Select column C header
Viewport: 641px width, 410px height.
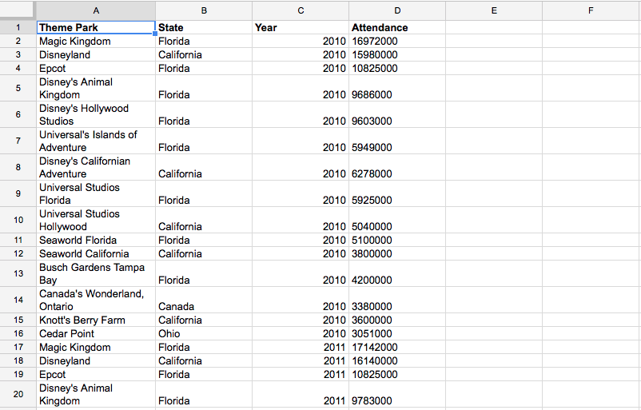click(x=301, y=10)
